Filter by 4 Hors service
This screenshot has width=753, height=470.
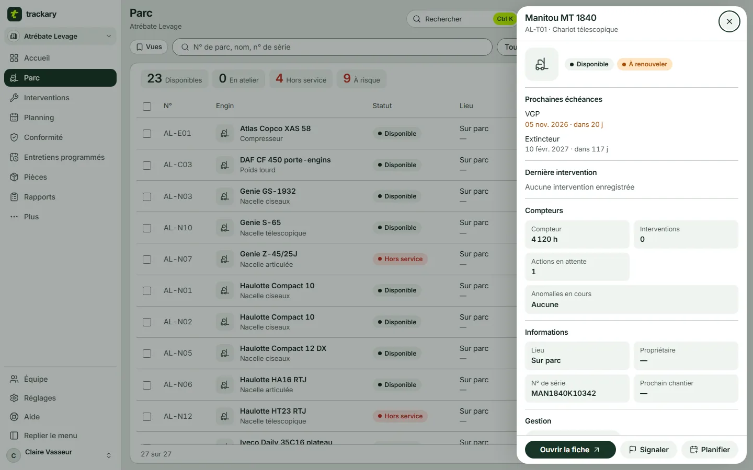click(x=301, y=79)
